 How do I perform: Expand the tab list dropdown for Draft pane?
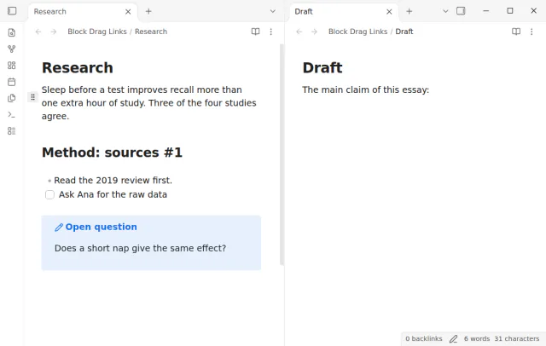[x=445, y=11]
